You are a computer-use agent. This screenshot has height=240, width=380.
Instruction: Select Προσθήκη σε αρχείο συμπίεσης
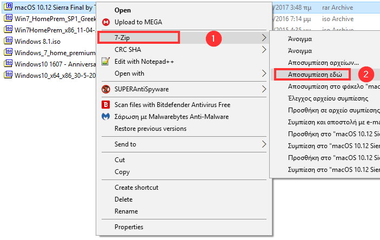(x=334, y=110)
